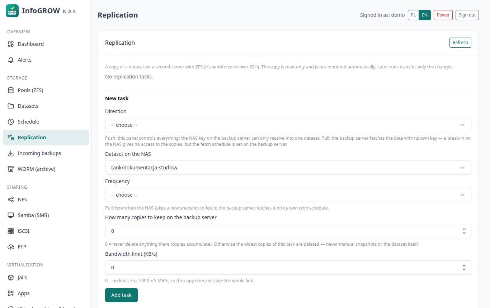
Task: Navigate to WORM (archive)
Action: pyautogui.click(x=46, y=169)
